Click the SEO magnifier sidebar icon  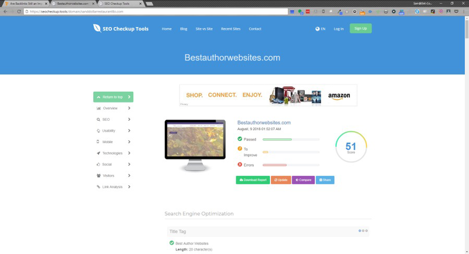coord(98,120)
